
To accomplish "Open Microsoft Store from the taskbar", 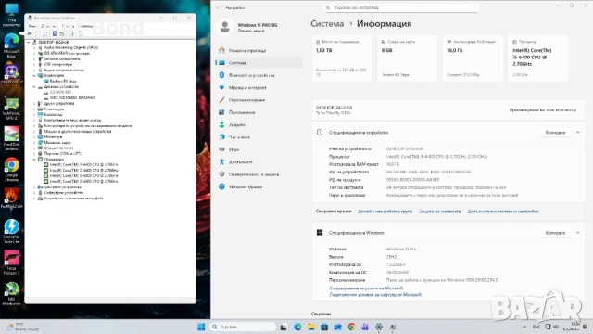I will click(324, 327).
